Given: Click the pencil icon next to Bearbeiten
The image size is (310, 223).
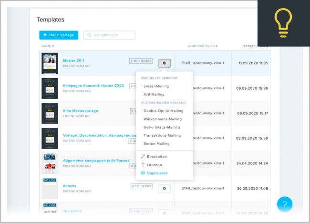Looking at the screenshot, I should (x=143, y=156).
